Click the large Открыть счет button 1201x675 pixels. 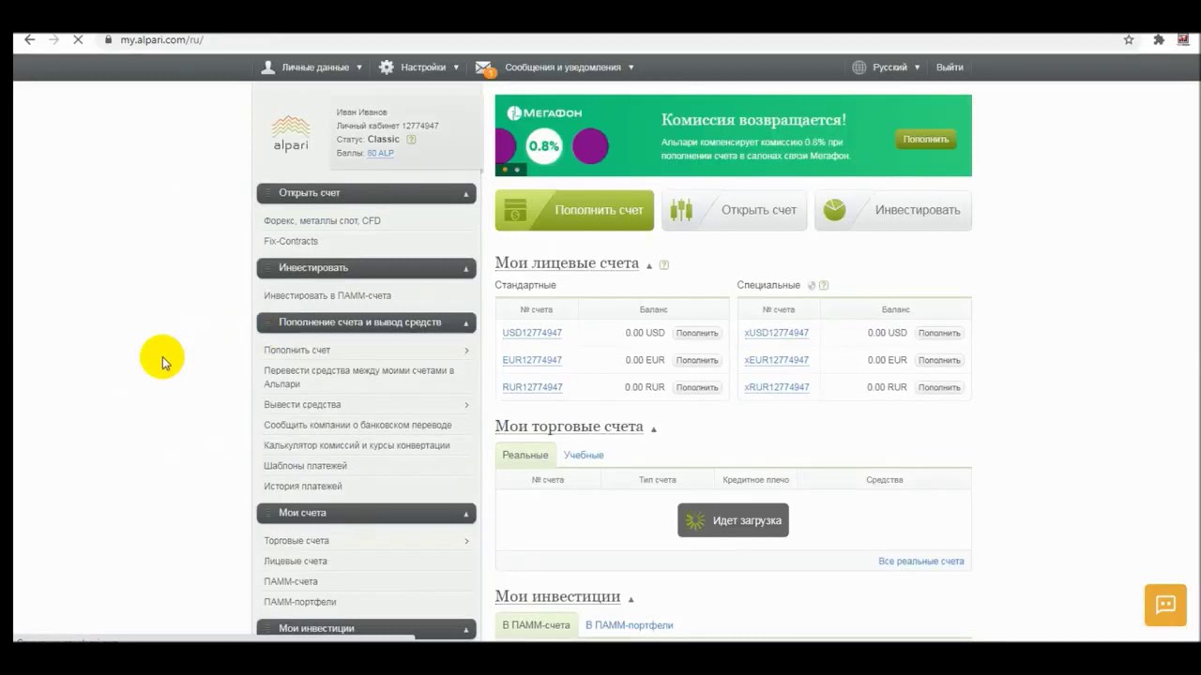tap(734, 210)
